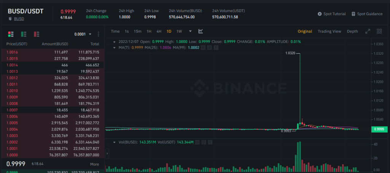Click the BUSD coin icon under pair name
Image resolution: width=390 pixels, height=173 pixels.
(10, 19)
